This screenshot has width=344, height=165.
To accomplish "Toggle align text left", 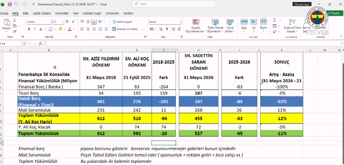I will point(82,29).
